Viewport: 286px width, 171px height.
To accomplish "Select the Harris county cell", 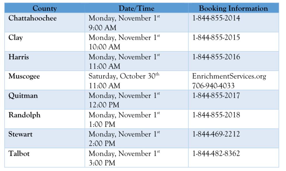I will click(x=19, y=57).
